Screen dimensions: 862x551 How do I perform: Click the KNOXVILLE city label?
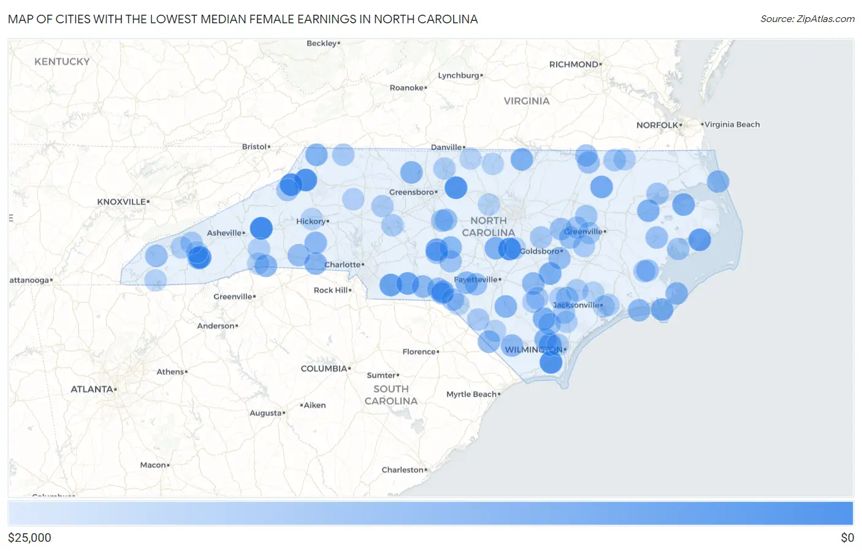pyautogui.click(x=121, y=202)
